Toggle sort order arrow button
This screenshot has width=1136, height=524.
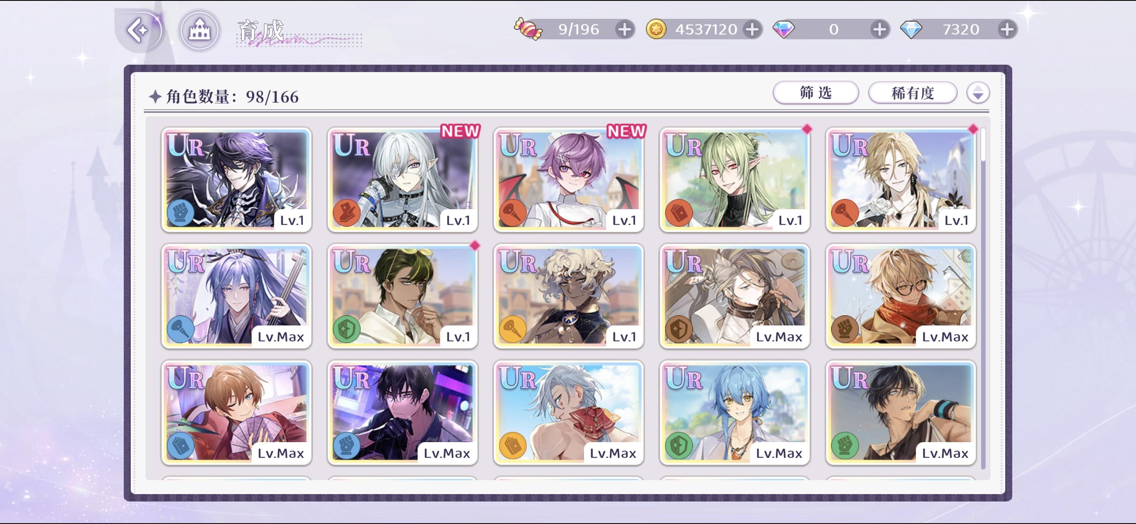(978, 93)
